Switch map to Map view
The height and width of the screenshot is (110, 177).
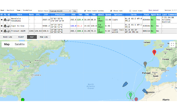coord(7,44)
